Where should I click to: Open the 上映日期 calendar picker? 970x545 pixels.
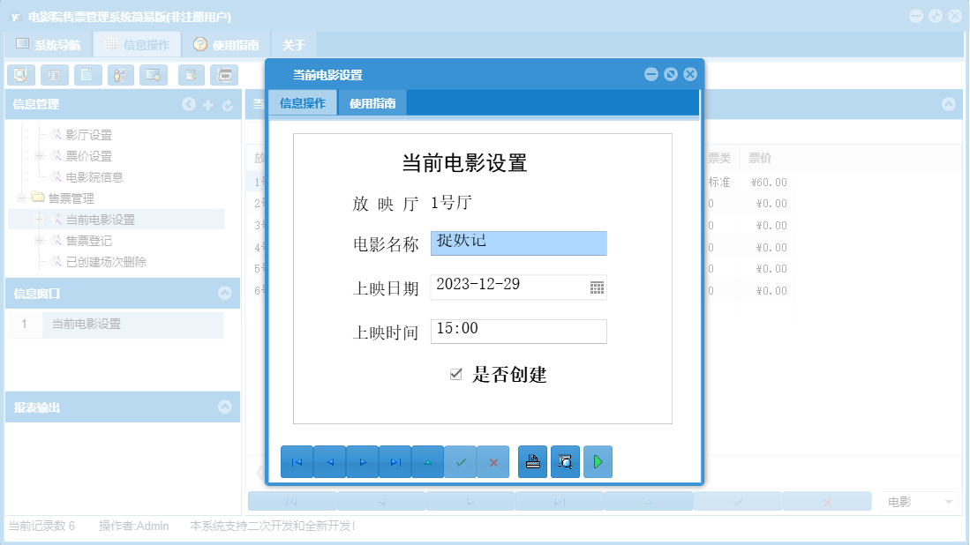(595, 287)
